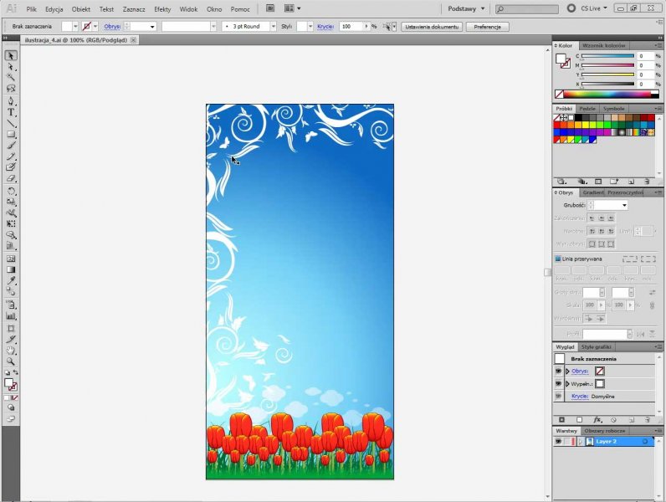Switch to the Gradient panel tab
This screenshot has width=666, height=502.
click(x=592, y=192)
